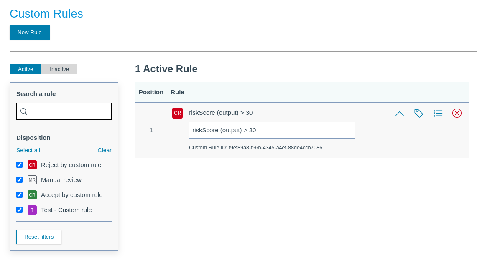Select the Active tab
Viewport: 477px width, 260px height.
tap(25, 69)
